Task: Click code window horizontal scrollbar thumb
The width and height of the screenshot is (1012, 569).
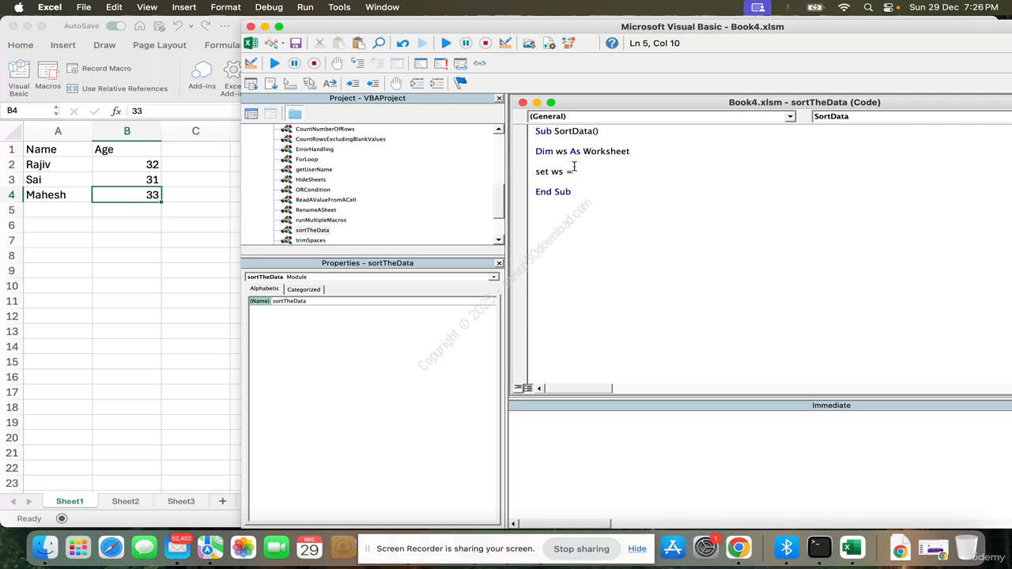Action: [x=579, y=388]
